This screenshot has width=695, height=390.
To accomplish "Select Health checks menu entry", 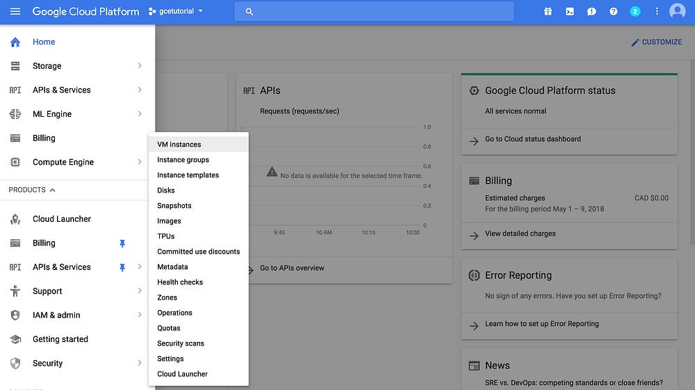I will coord(199,282).
